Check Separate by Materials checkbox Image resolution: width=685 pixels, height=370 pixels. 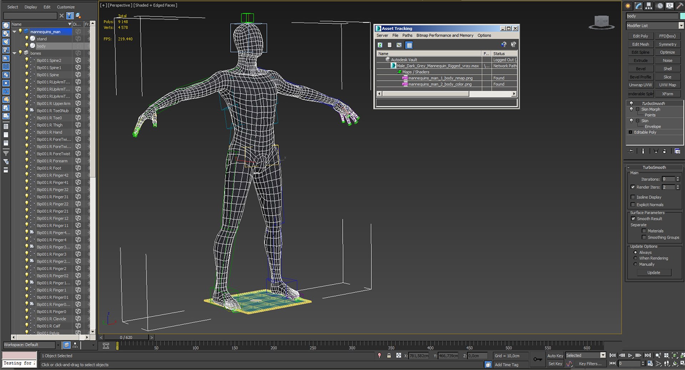point(644,231)
